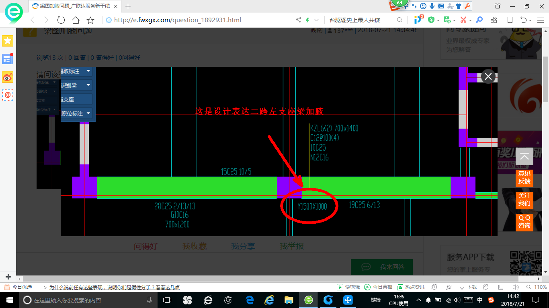Click the mobile device icon in toolbar

510,20
